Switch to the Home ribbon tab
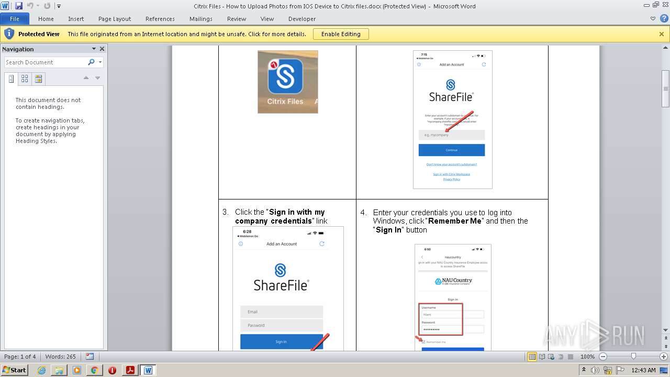This screenshot has width=670, height=377. coord(46,19)
